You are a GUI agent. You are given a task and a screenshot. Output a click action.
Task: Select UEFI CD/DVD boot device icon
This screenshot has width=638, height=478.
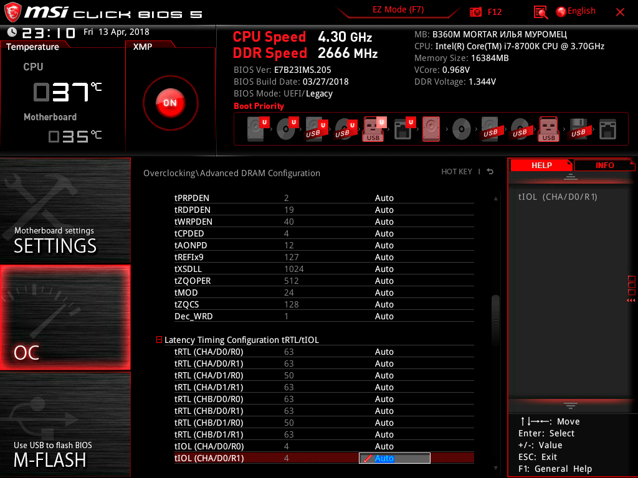coord(287,129)
